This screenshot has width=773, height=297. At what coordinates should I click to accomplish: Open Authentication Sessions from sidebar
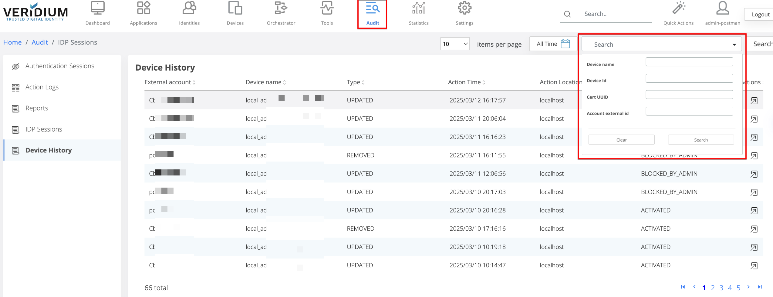point(60,66)
